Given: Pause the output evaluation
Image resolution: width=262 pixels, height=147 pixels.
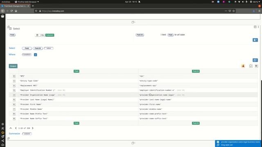Looking at the screenshot, I should tap(256, 66).
